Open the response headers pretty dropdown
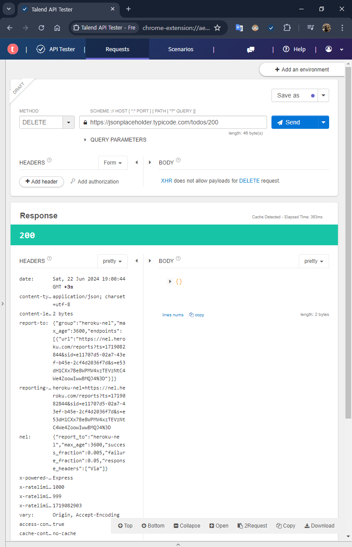Viewport: 352px width, 547px height. tap(112, 261)
